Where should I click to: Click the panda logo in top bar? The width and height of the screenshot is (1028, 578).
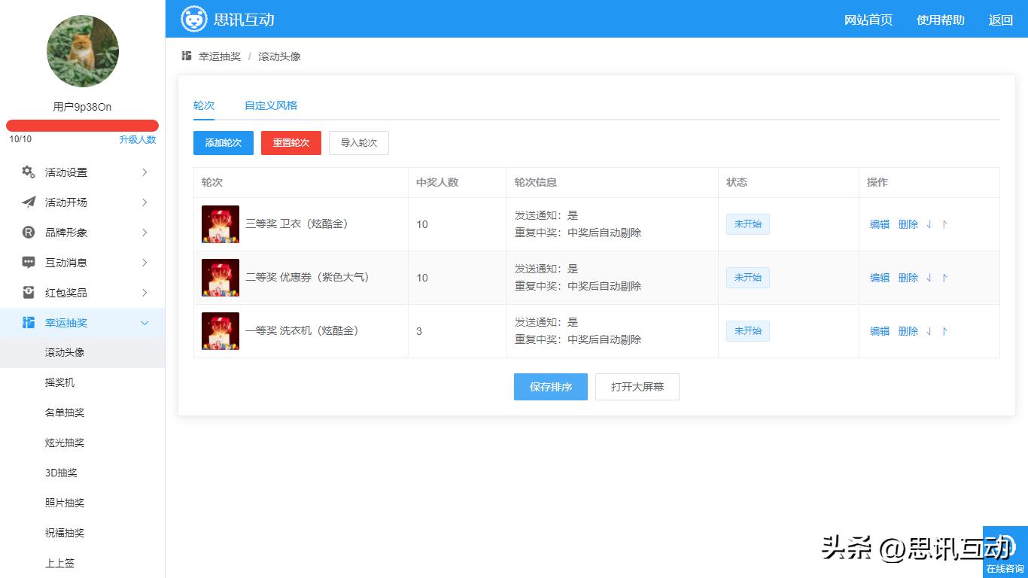click(x=194, y=20)
